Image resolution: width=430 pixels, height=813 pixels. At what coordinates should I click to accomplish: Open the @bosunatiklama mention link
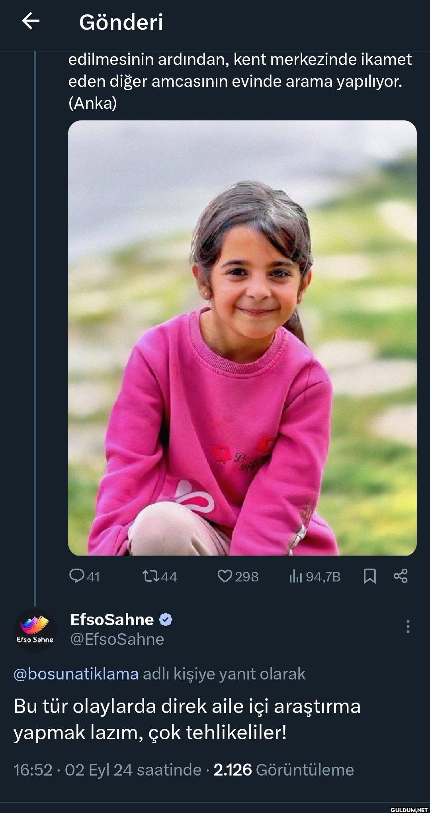(76, 674)
